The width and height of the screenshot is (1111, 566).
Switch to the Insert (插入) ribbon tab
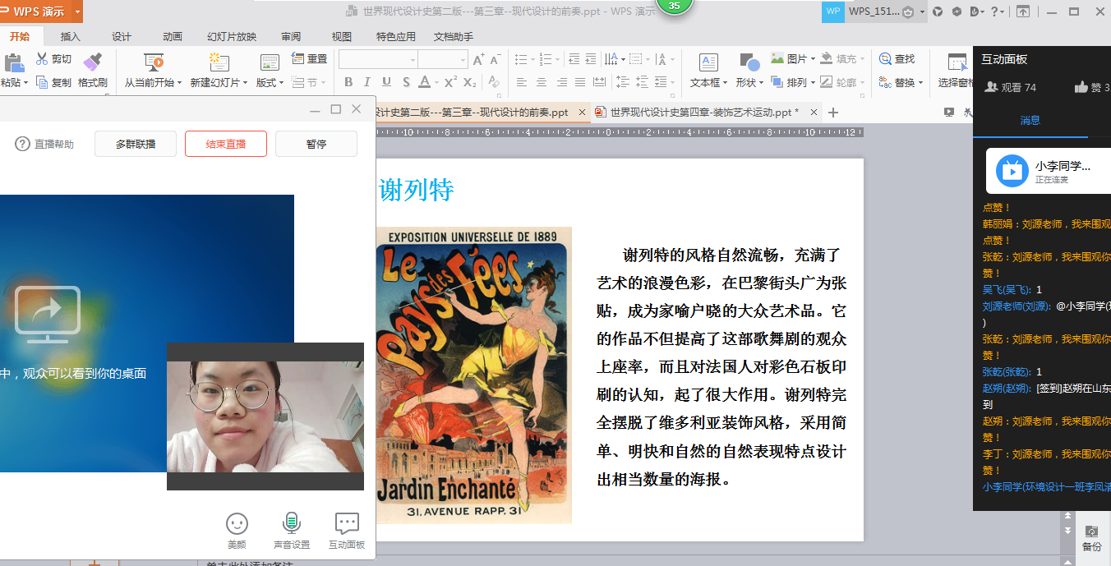[x=71, y=37]
